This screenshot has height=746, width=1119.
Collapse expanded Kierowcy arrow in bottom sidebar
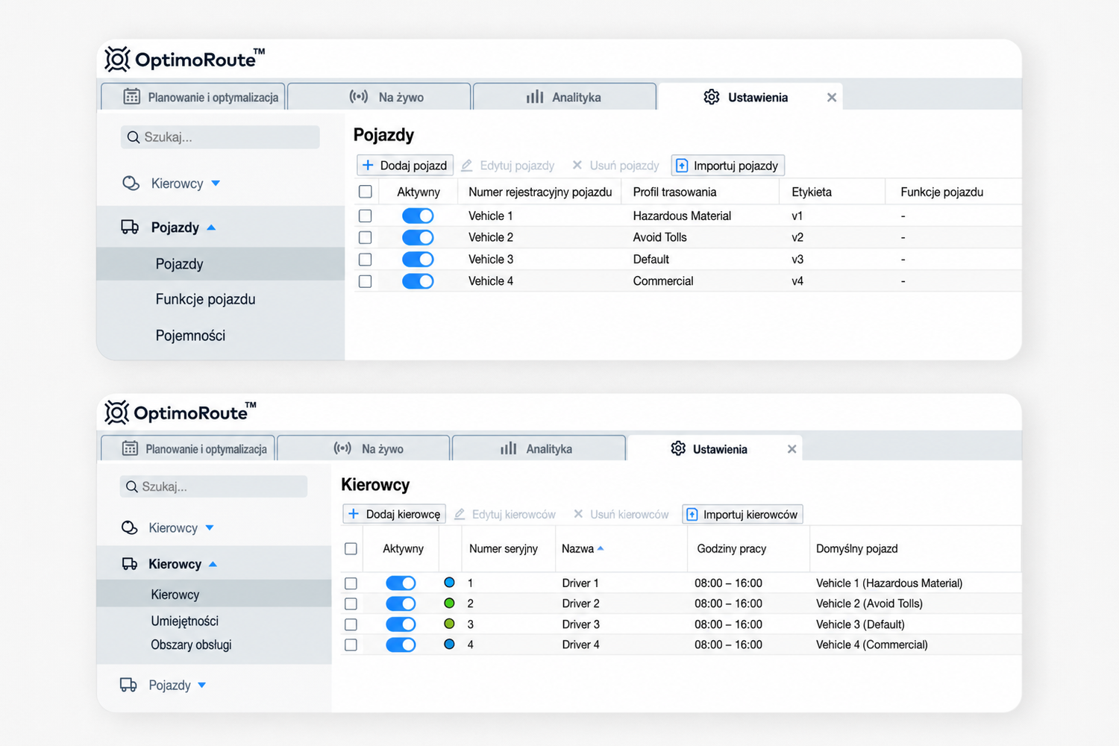[213, 564]
